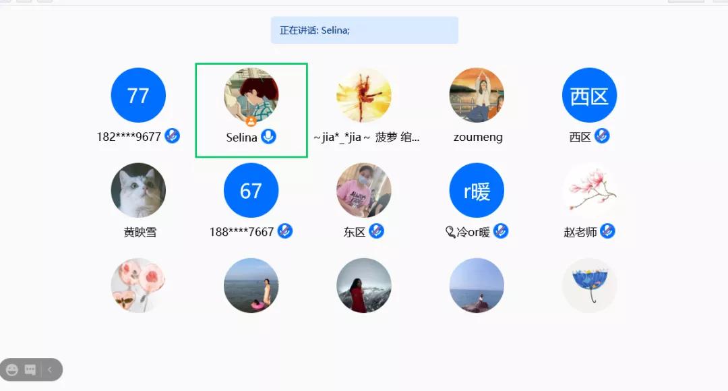Click the muted mic icon next to 东区
Image resolution: width=728 pixels, height=391 pixels.
point(377,231)
